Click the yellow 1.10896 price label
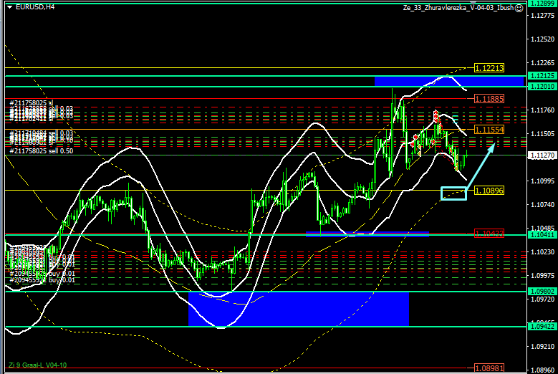The width and height of the screenshot is (558, 374). tap(489, 191)
